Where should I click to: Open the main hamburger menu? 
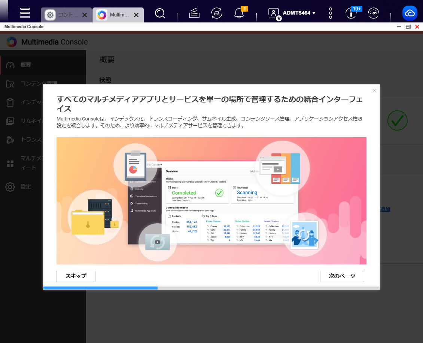click(x=25, y=13)
